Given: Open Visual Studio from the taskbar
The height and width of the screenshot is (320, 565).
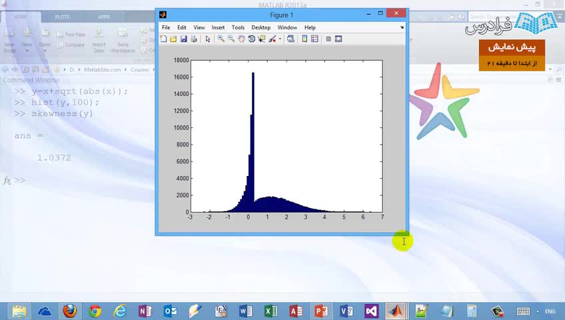Looking at the screenshot, I should coord(372,311).
